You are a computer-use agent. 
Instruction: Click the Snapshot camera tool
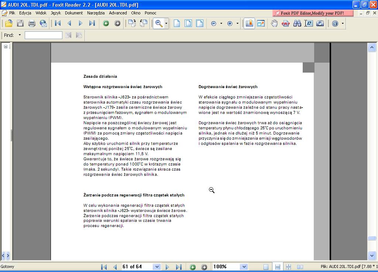320,23
